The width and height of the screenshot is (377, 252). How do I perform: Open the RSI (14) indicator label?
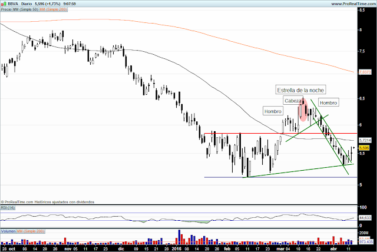tap(8, 208)
